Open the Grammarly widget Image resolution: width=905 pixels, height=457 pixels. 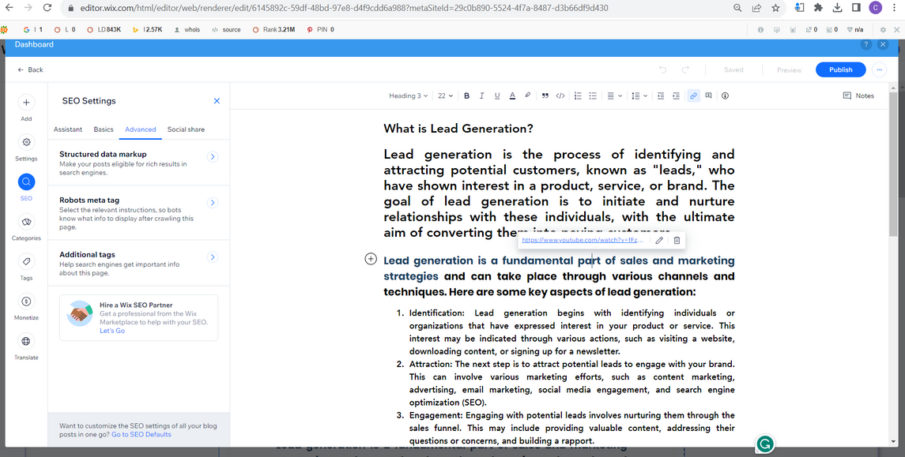tap(765, 444)
